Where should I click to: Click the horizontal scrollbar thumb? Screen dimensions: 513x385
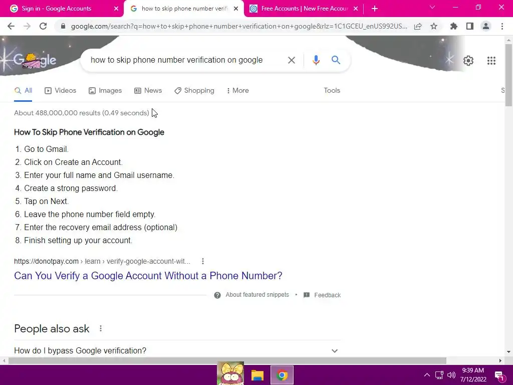click(x=227, y=361)
